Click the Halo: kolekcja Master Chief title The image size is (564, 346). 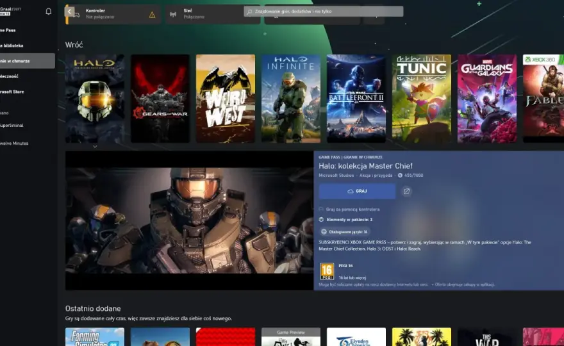(x=365, y=166)
